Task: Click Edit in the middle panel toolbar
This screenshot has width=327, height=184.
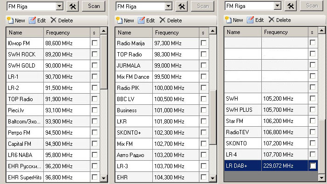Action: pyautogui.click(x=146, y=20)
